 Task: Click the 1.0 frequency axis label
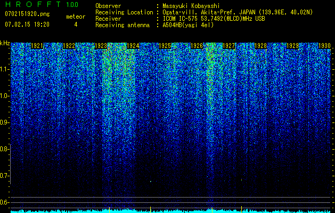pyautogui.click(x=4, y=96)
